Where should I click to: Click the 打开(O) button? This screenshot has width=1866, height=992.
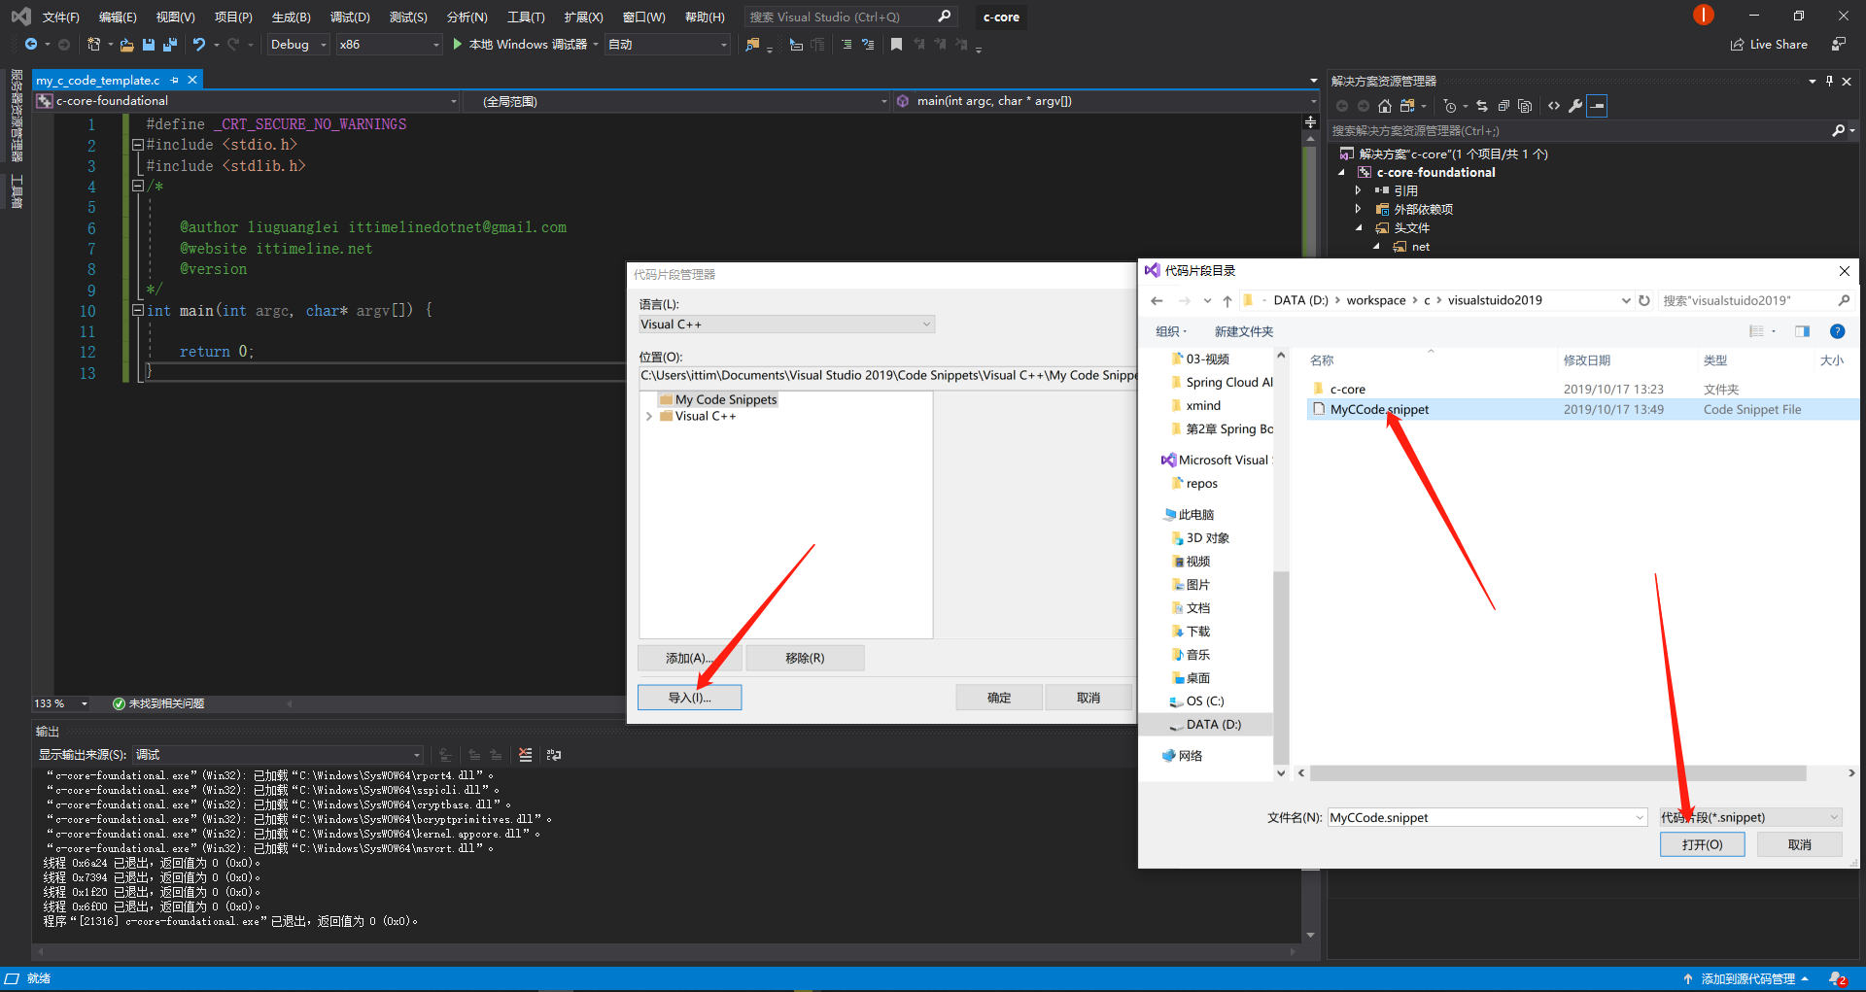[x=1703, y=845]
